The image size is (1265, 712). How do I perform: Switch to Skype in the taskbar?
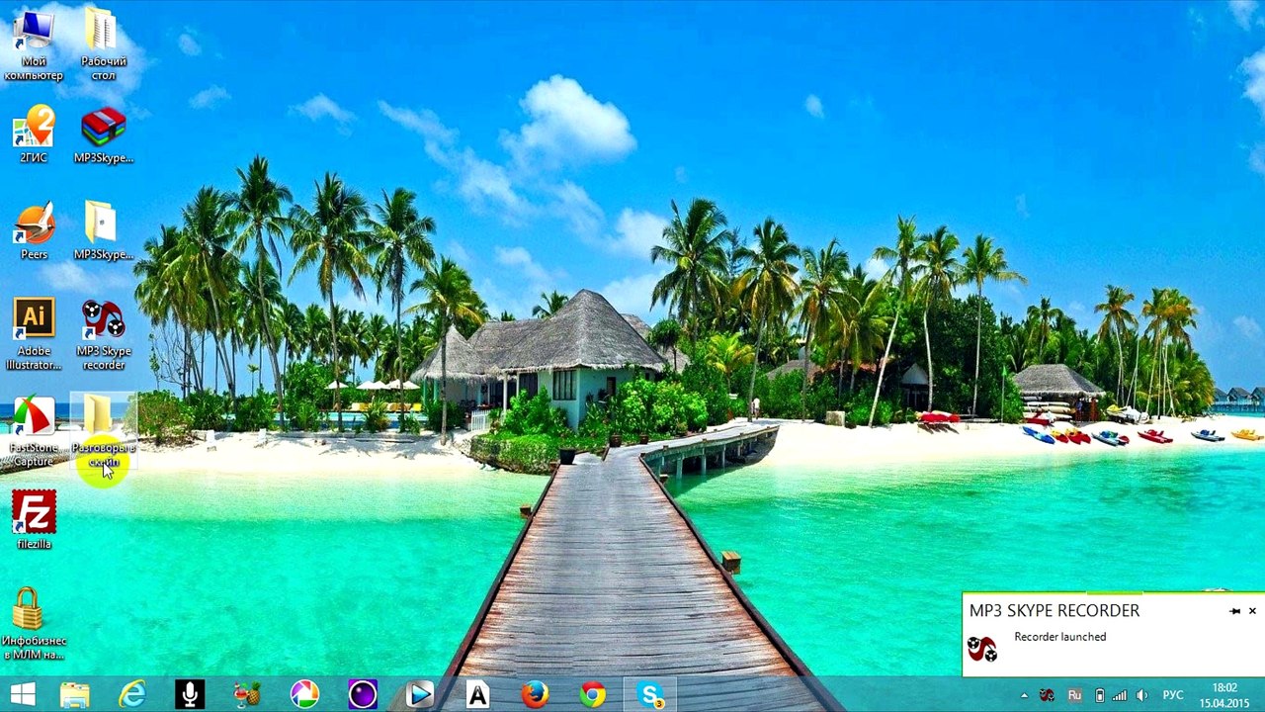pos(650,694)
